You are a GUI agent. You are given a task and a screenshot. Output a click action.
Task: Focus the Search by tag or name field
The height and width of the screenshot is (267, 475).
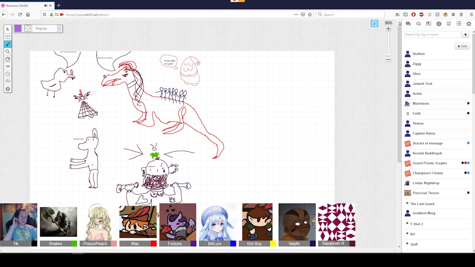432,34
